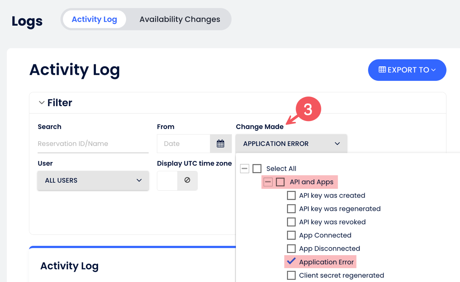
Task: Toggle the Display UTC time zone switch
Action: click(168, 180)
